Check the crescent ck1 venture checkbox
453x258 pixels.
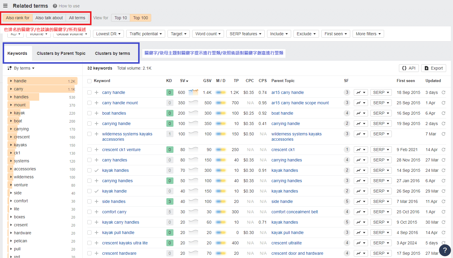tap(89, 150)
